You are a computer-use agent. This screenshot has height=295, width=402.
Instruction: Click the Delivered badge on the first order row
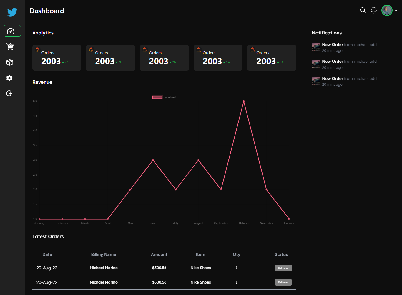coord(283,268)
